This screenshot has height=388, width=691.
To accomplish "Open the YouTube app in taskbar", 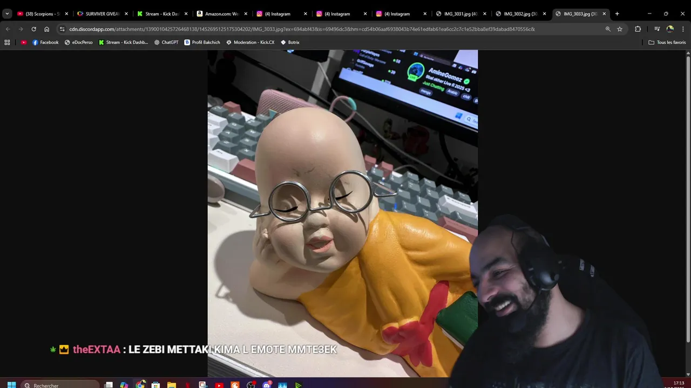I will (x=219, y=385).
